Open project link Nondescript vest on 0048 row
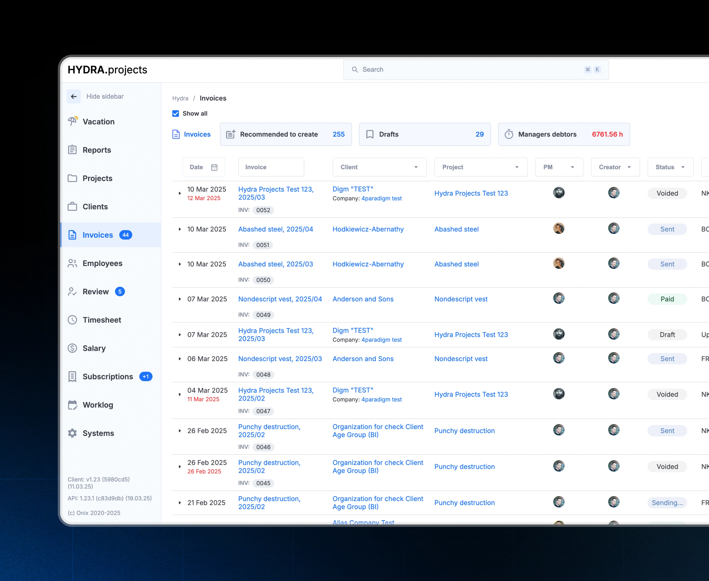Screen dimensions: 709x581 point(461,359)
